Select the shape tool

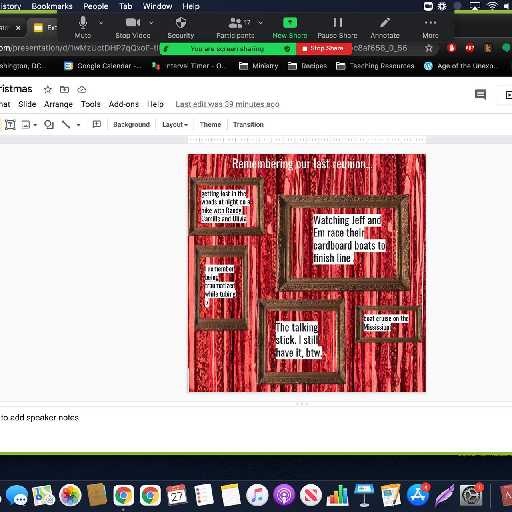[x=49, y=125]
